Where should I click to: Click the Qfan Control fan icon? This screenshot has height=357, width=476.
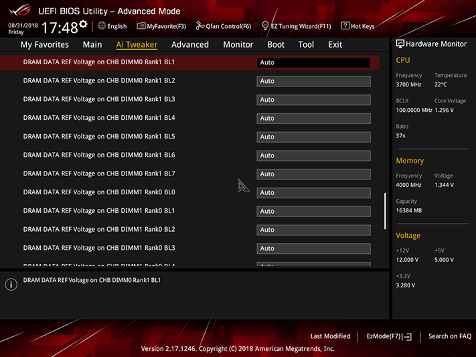point(200,26)
